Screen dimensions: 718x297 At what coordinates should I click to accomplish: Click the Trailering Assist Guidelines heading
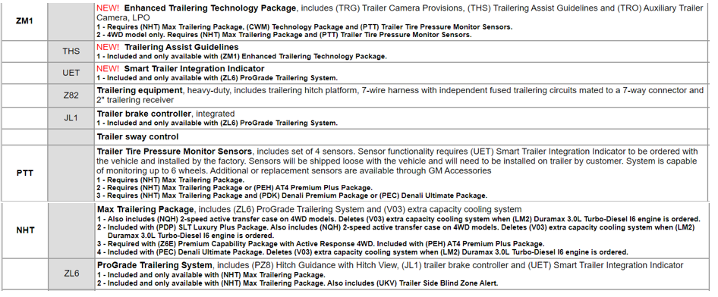tap(181, 47)
